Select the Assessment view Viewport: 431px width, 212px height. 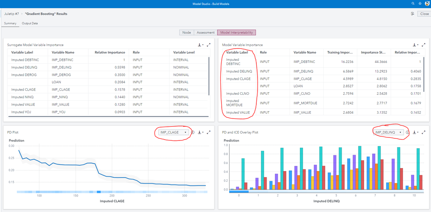(x=205, y=32)
